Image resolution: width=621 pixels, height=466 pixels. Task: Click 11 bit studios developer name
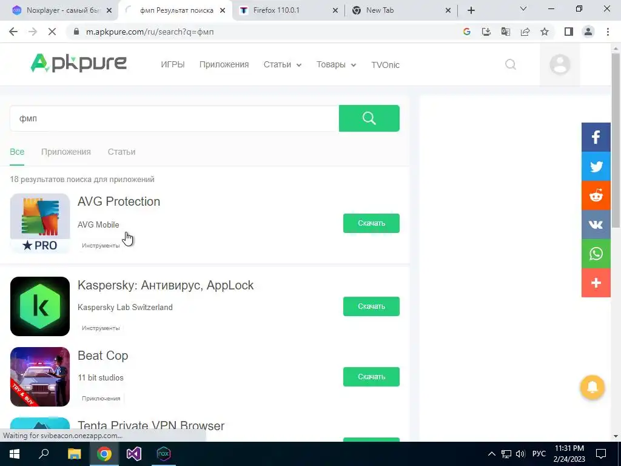point(101,377)
